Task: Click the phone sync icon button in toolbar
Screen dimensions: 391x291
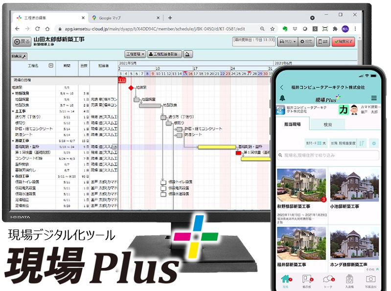Action: point(323,42)
